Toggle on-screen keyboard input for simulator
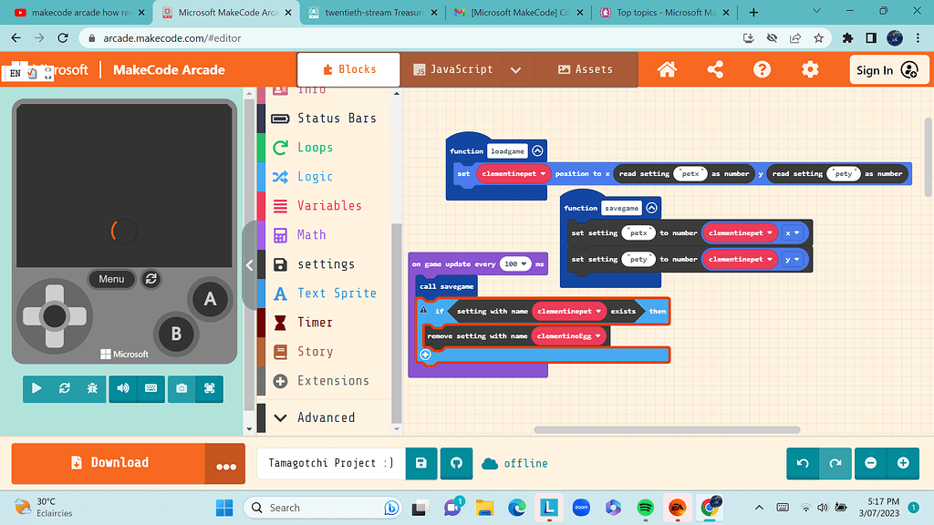934x525 pixels. [x=150, y=388]
